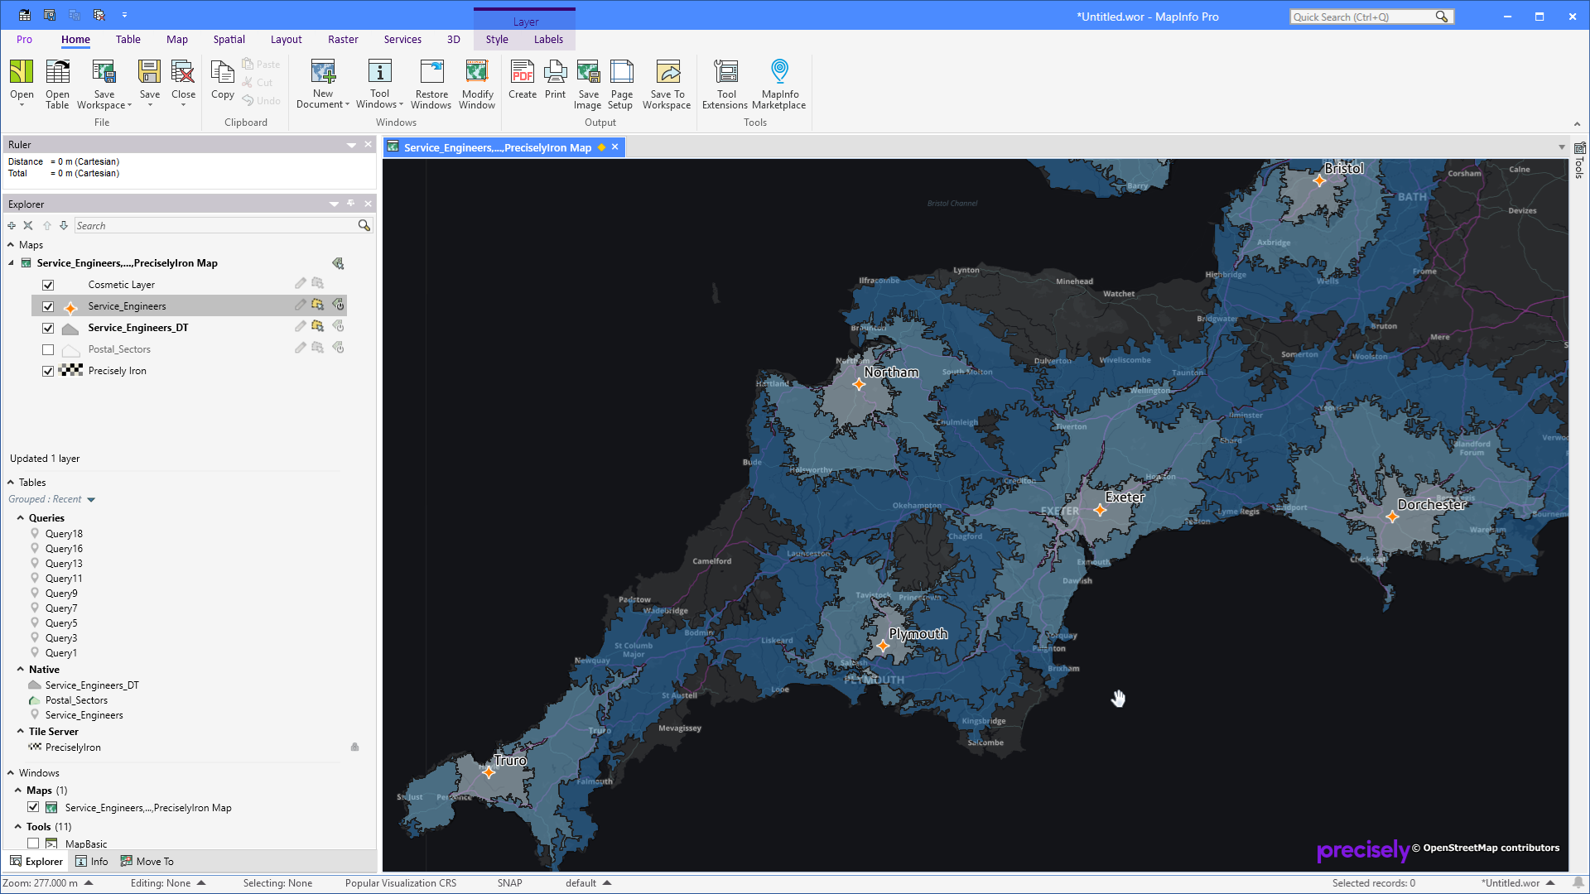Collapse the Queries group
This screenshot has height=894, width=1590.
coord(21,518)
